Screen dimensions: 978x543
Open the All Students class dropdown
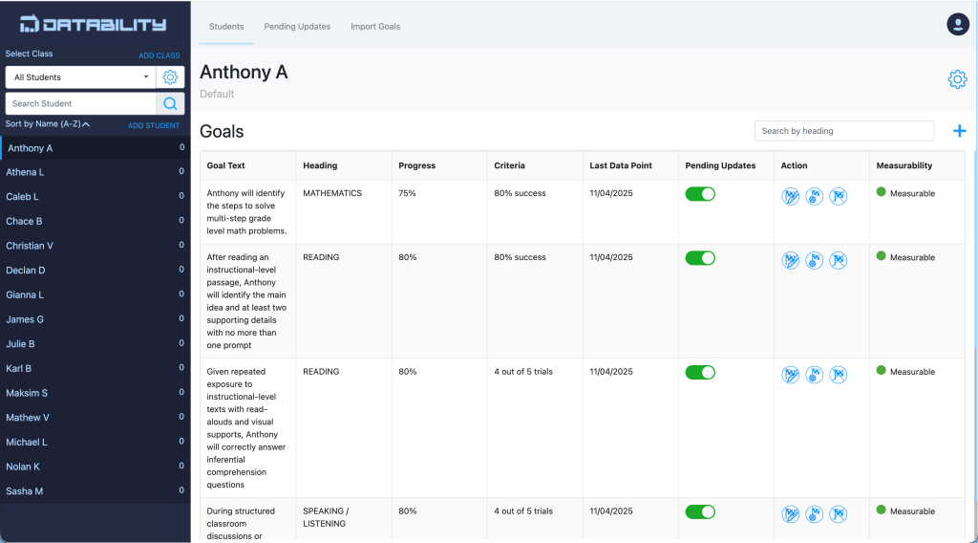coord(81,77)
